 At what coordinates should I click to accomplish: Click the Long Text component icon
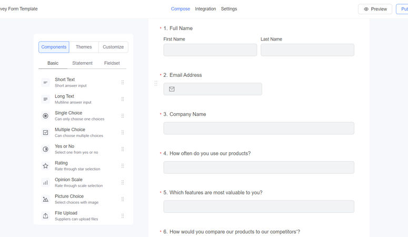click(x=46, y=99)
